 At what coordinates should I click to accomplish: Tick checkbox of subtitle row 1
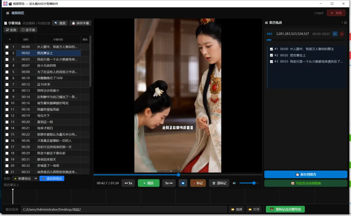(x=7, y=47)
